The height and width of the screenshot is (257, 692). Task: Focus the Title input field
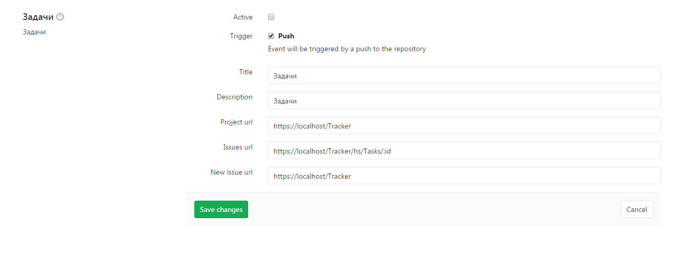click(464, 75)
